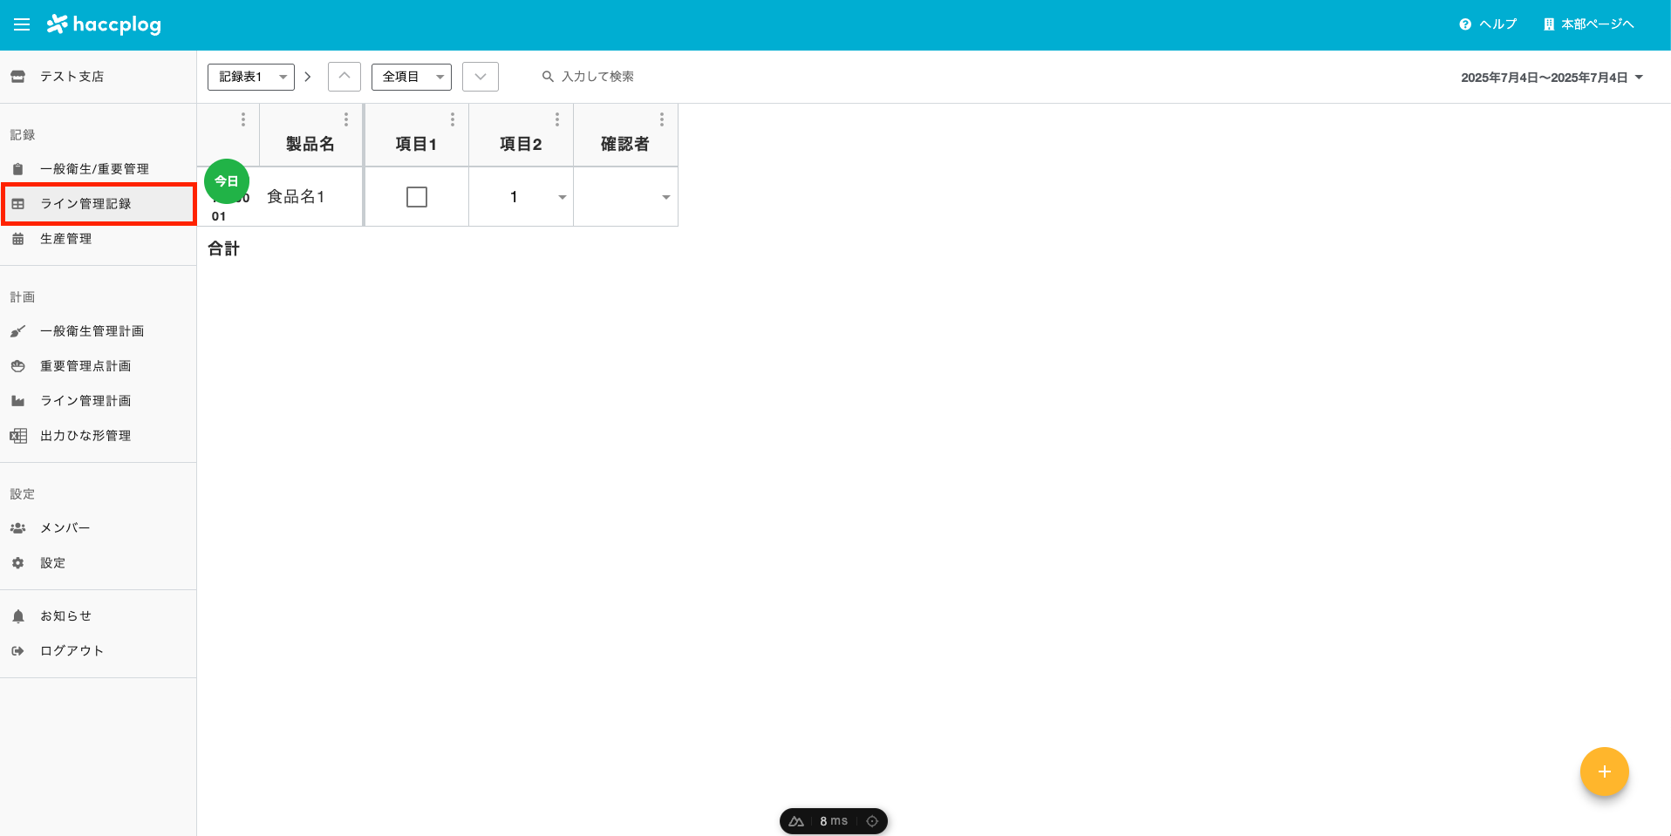
Task: Open the ヘルプ question mark icon
Action: [x=1463, y=24]
